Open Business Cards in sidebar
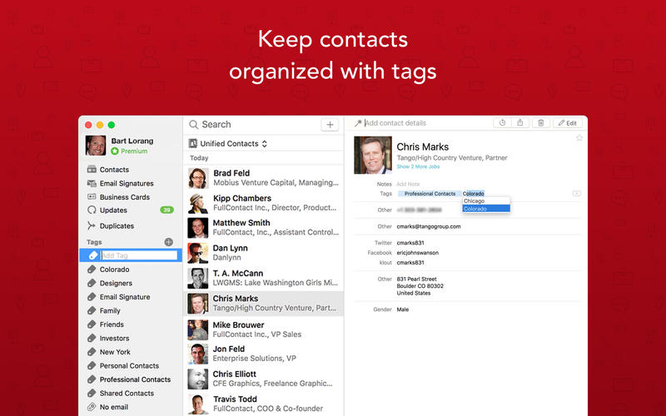 click(x=125, y=197)
